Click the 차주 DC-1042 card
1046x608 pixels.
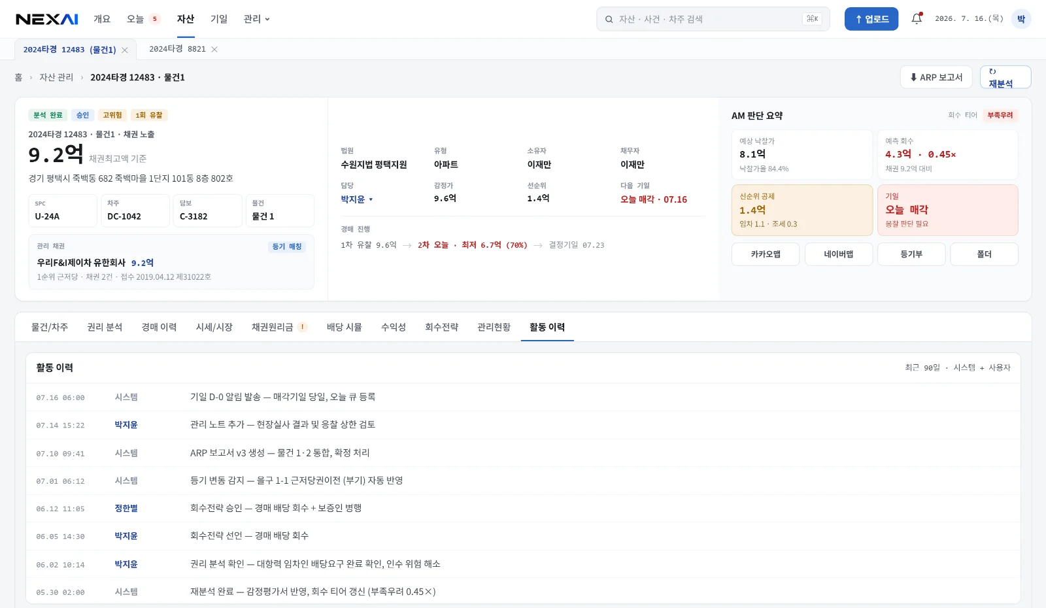[135, 211]
